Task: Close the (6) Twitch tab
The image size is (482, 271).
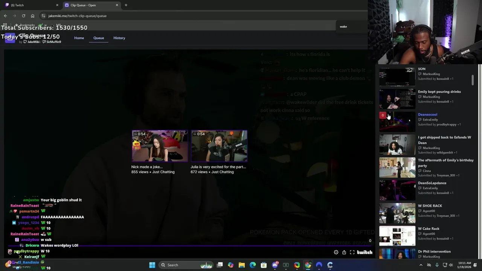Action: coord(57,5)
